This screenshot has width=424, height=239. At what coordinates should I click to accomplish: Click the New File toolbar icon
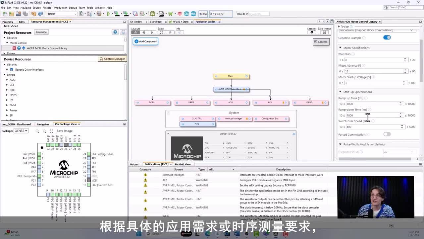[x=5, y=14]
